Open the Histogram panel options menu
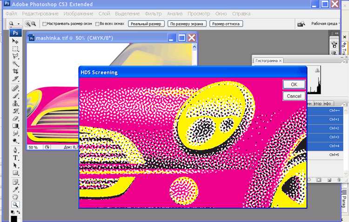The image size is (349, 222). point(346,62)
